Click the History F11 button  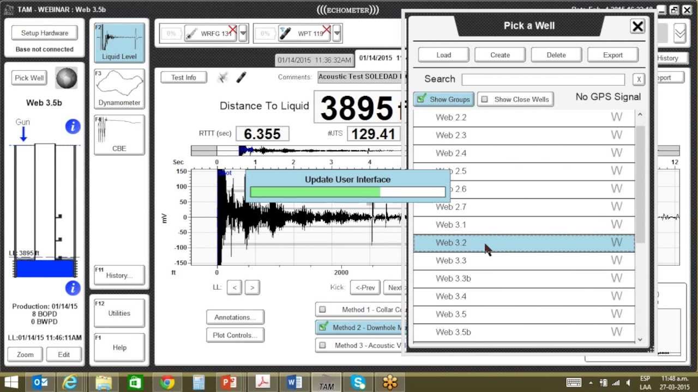[119, 275]
